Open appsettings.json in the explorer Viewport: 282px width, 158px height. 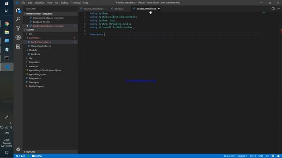pos(37,74)
